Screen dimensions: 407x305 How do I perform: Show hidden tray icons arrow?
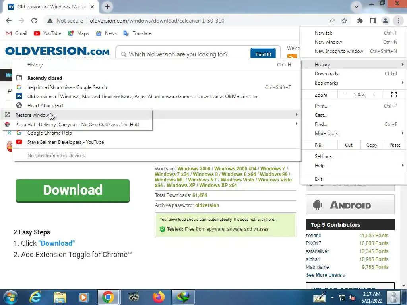pos(332,297)
